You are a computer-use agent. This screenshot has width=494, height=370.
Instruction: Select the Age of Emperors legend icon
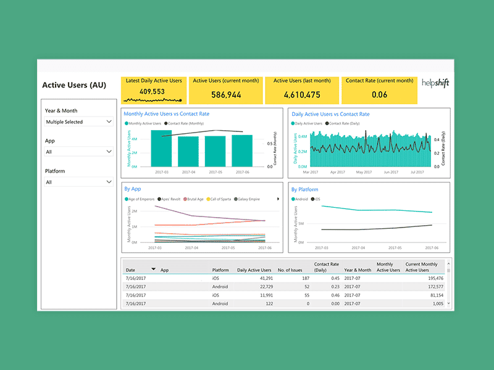click(128, 199)
